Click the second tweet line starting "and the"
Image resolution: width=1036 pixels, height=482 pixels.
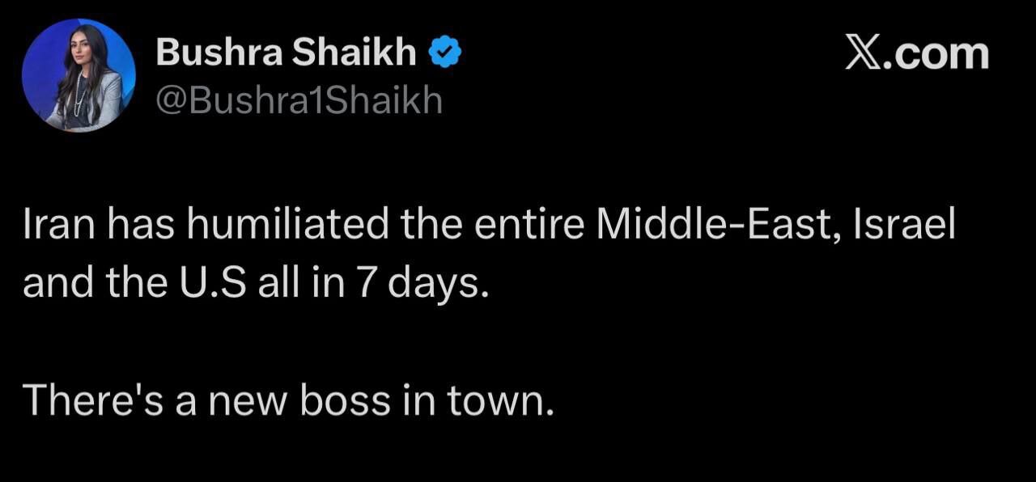point(257,285)
